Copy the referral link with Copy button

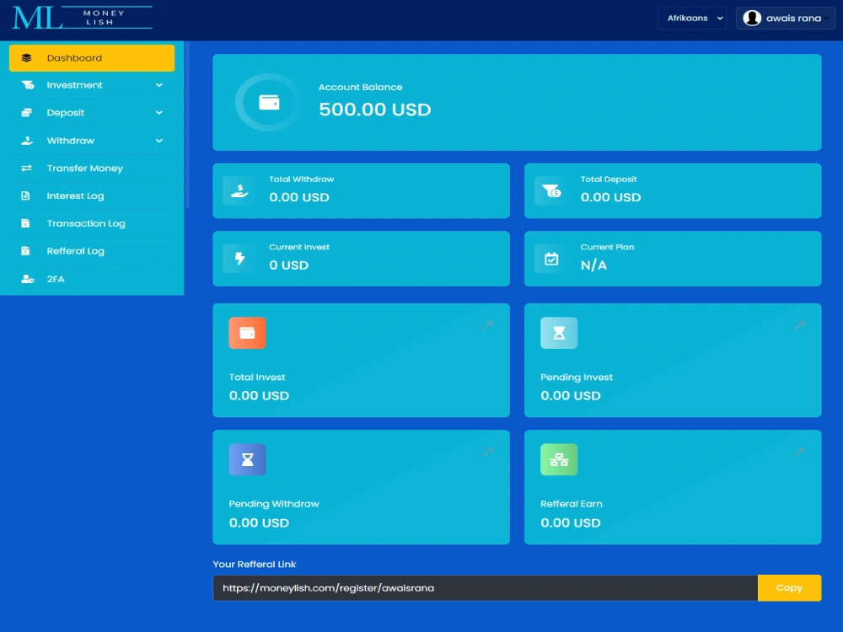(789, 588)
